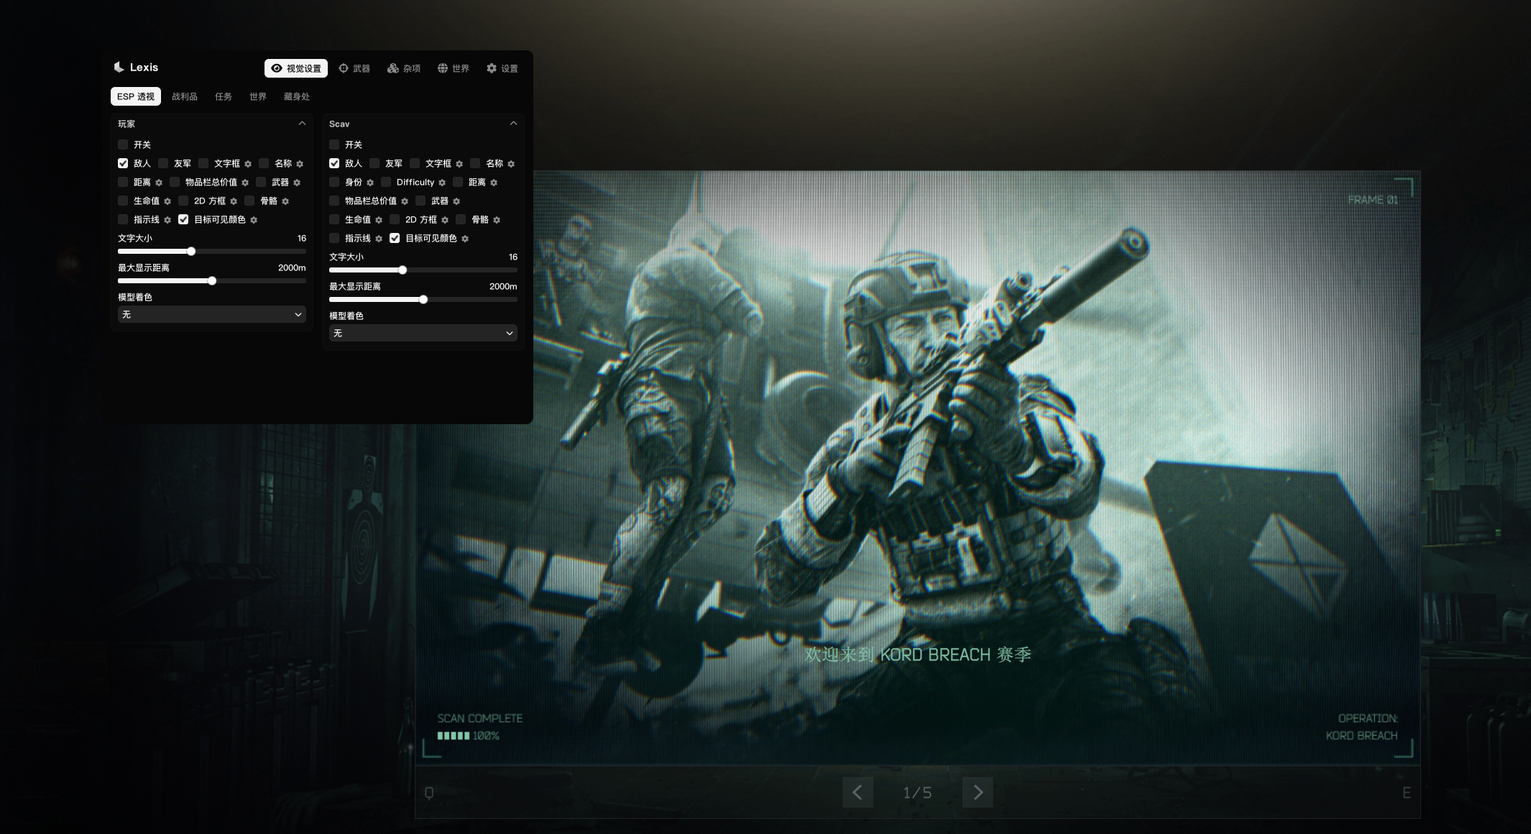Click the 1/5 slide counter
The image size is (1531, 834).
pos(918,792)
